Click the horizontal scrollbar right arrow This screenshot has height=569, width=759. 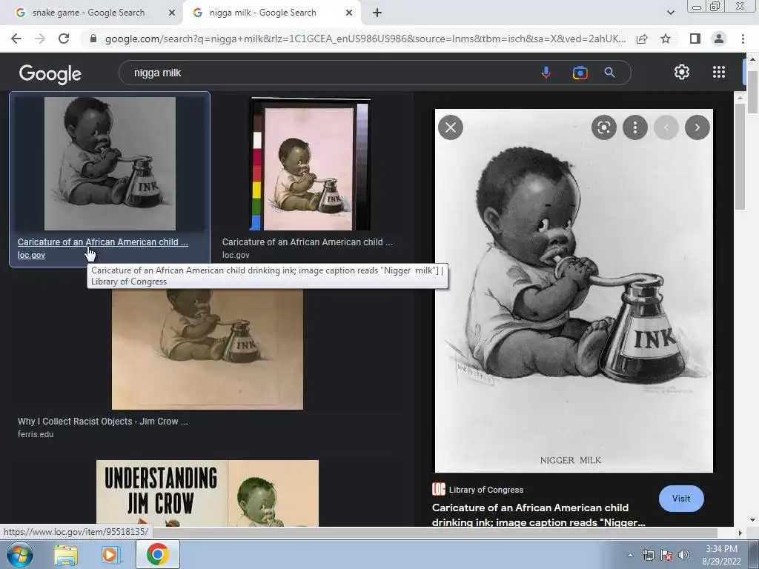point(740,533)
